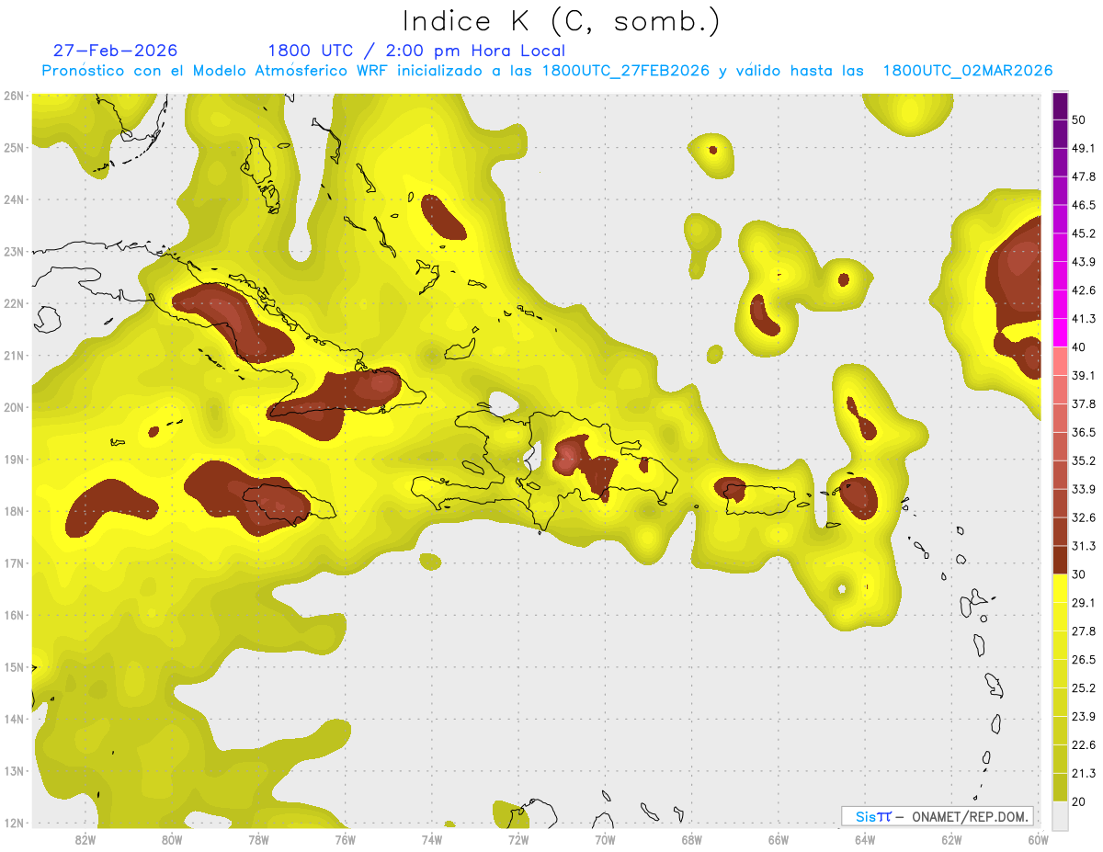The width and height of the screenshot is (1103, 852).
Task: Click the yellow swatch between 29.1 and 30
Action: pyautogui.click(x=1060, y=588)
